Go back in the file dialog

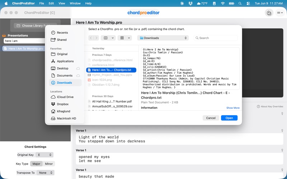[x=91, y=38]
